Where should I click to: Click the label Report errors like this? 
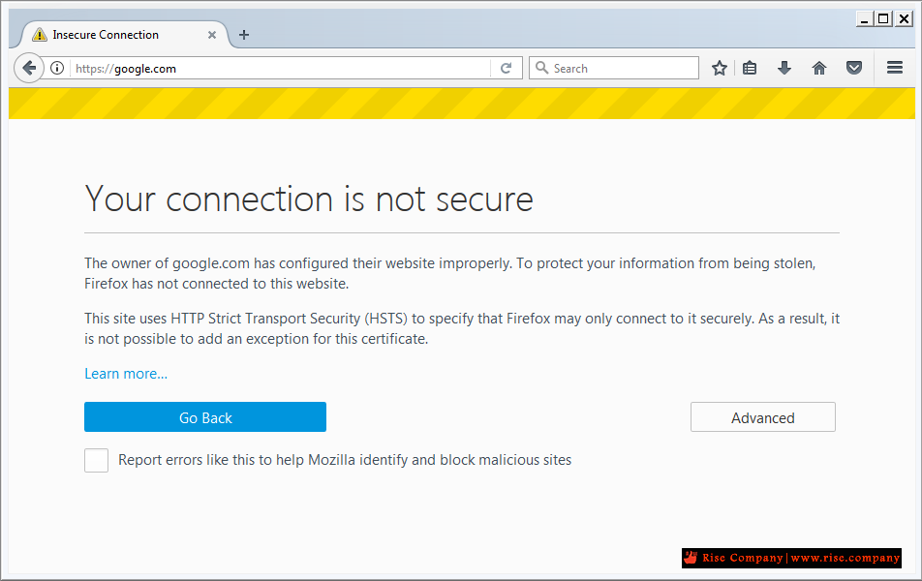click(x=345, y=460)
